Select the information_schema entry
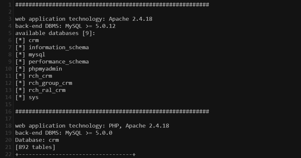The image size is (301, 158). click(x=58, y=47)
